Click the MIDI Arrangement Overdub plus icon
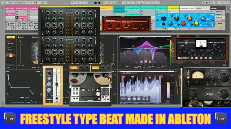This screenshot has height=129, width=231. tap(105, 3)
